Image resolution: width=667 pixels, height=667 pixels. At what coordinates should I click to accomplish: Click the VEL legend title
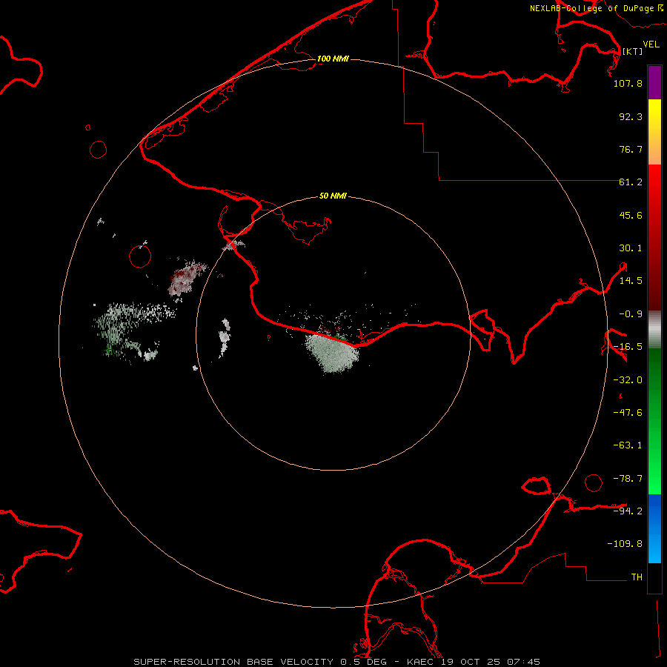651,44
